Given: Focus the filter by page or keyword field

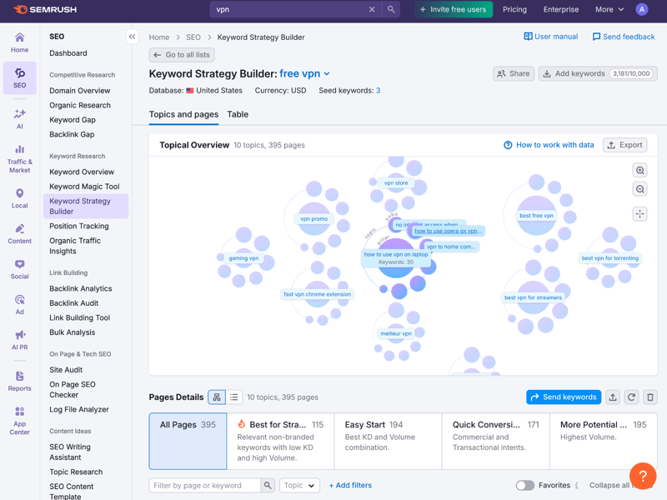Looking at the screenshot, I should coord(205,485).
